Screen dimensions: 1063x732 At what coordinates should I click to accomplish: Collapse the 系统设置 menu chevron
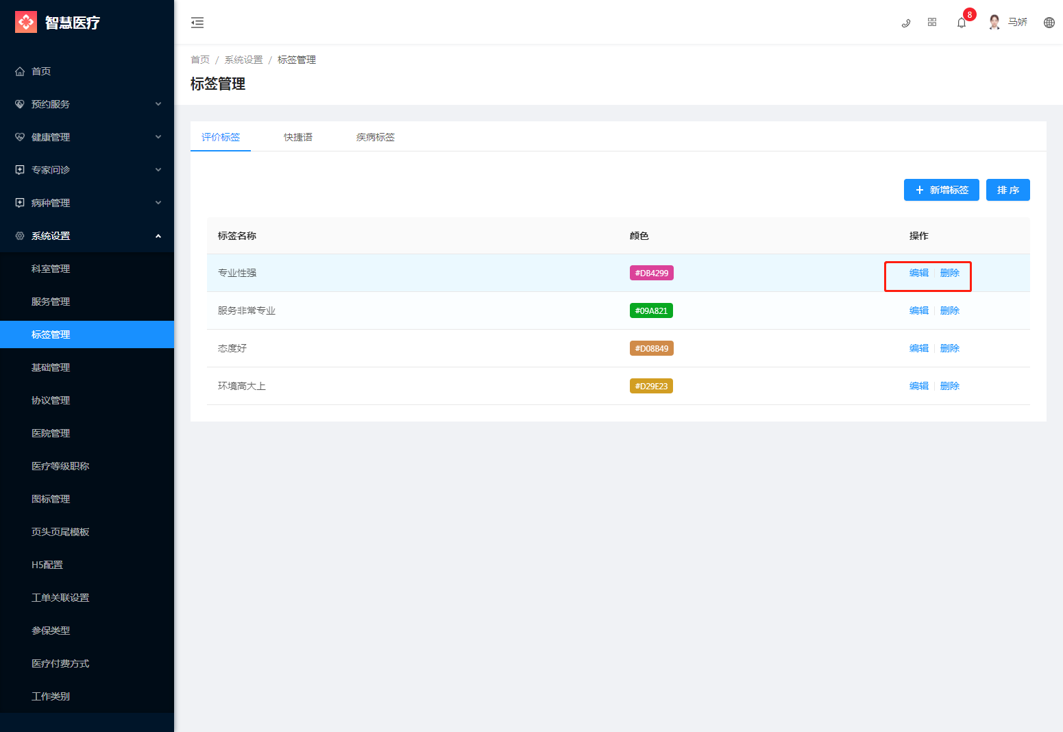click(158, 236)
